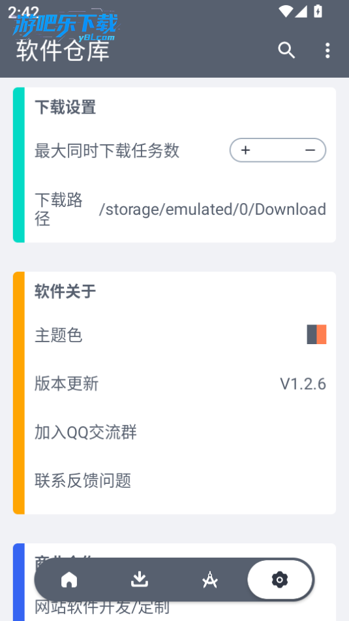
Task: Increase max download tasks with plus
Action: pyautogui.click(x=245, y=150)
